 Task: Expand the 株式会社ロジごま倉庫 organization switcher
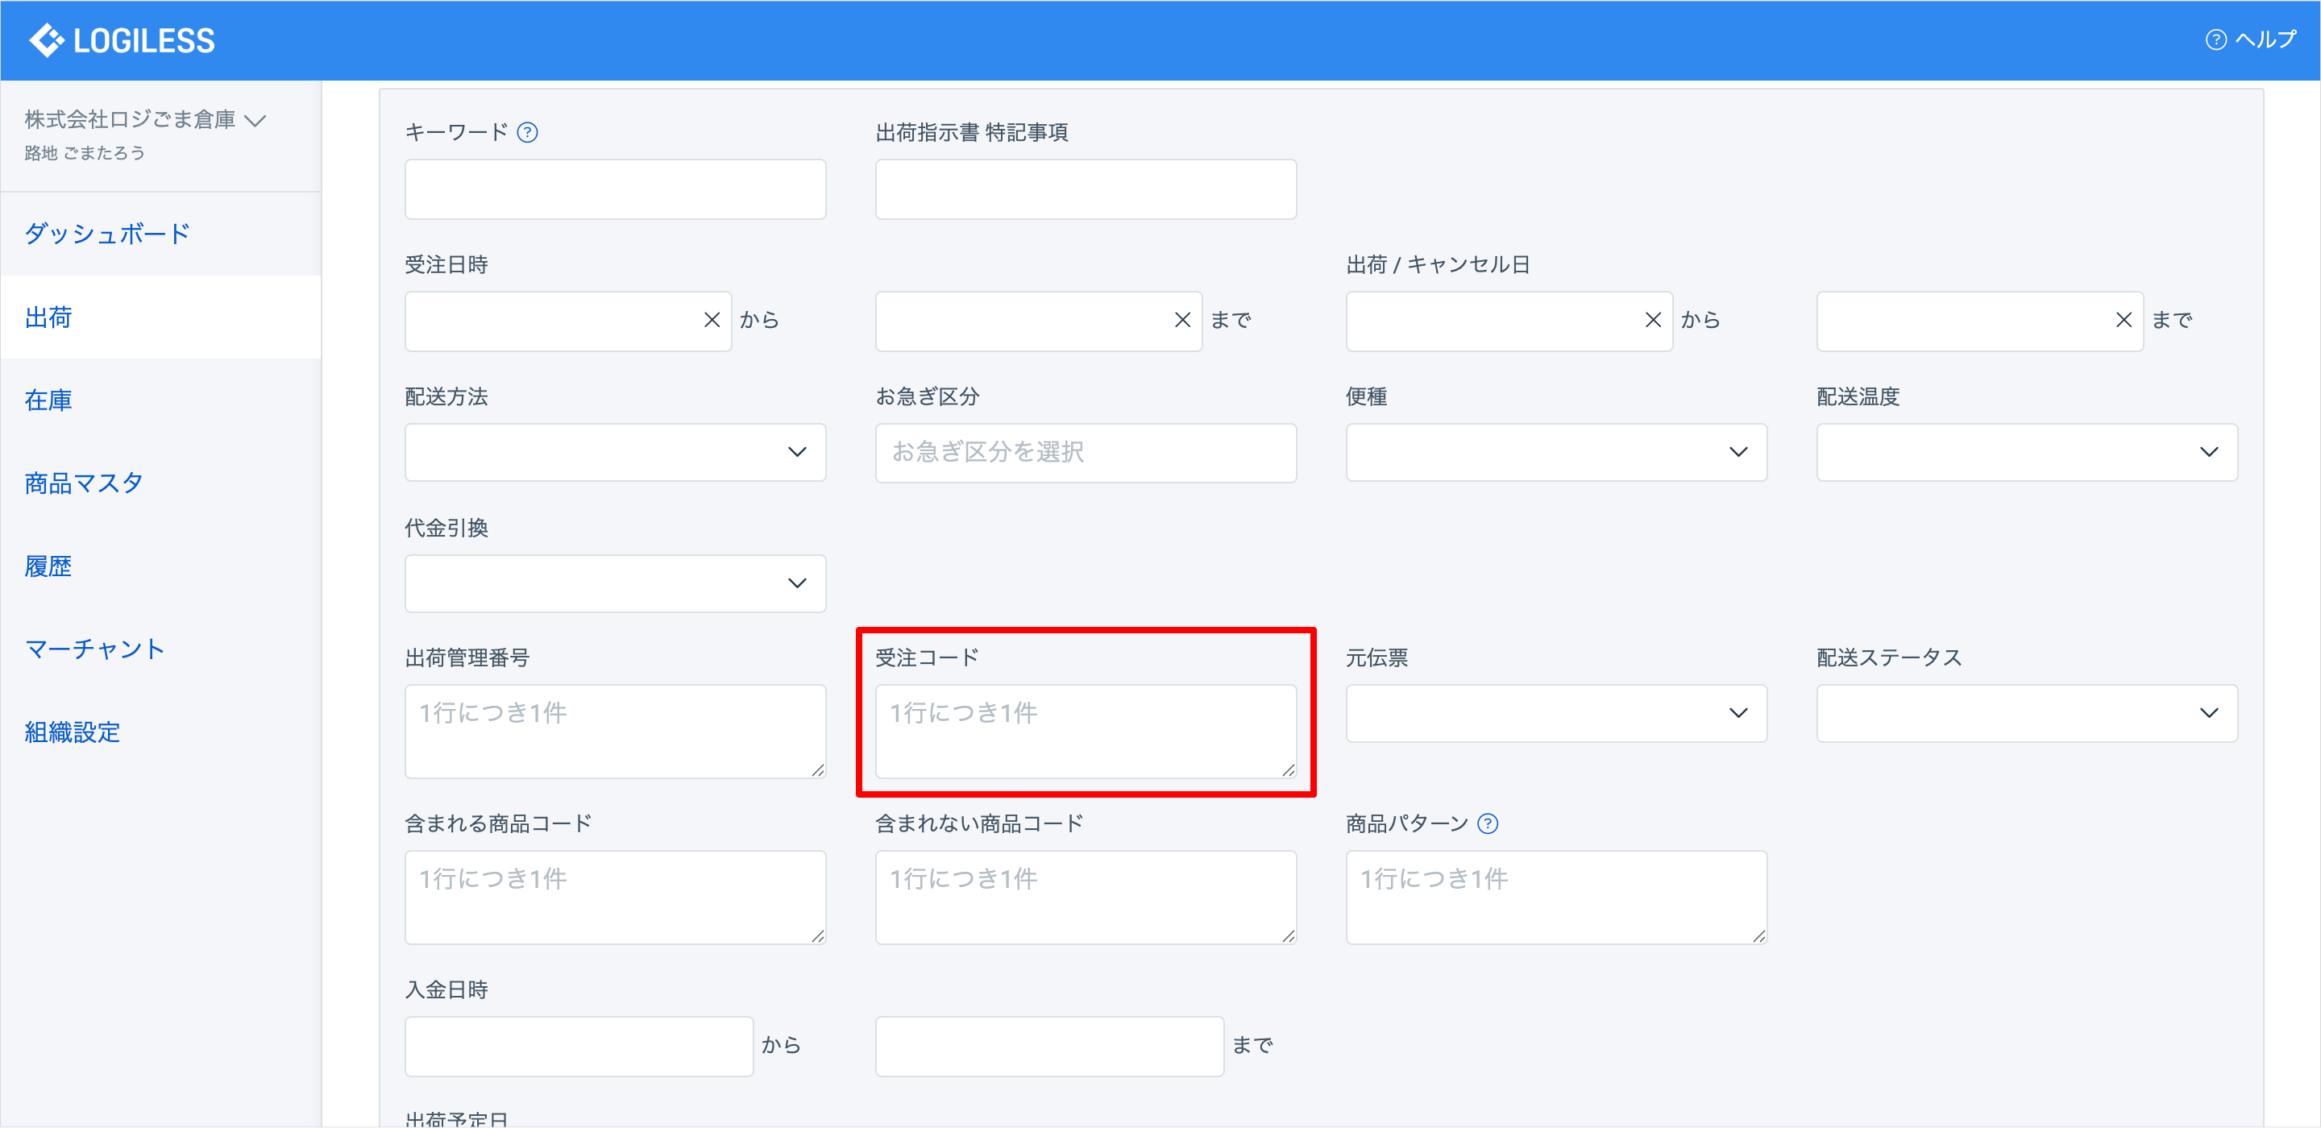[145, 120]
